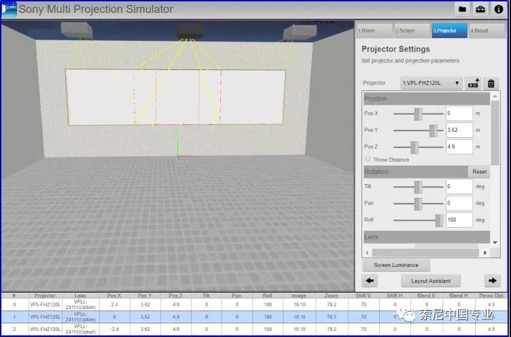Select projector row 1 in table

tap(255, 317)
